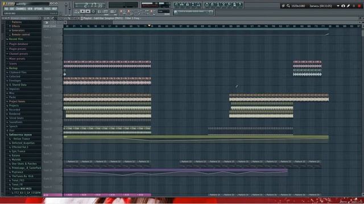Open the EDIT menu

point(11,9)
